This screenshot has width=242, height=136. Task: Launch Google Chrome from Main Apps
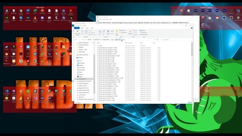[x=21, y=12]
